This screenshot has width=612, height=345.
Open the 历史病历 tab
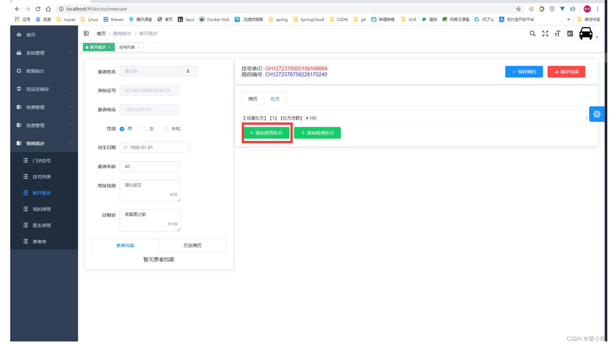pos(192,245)
